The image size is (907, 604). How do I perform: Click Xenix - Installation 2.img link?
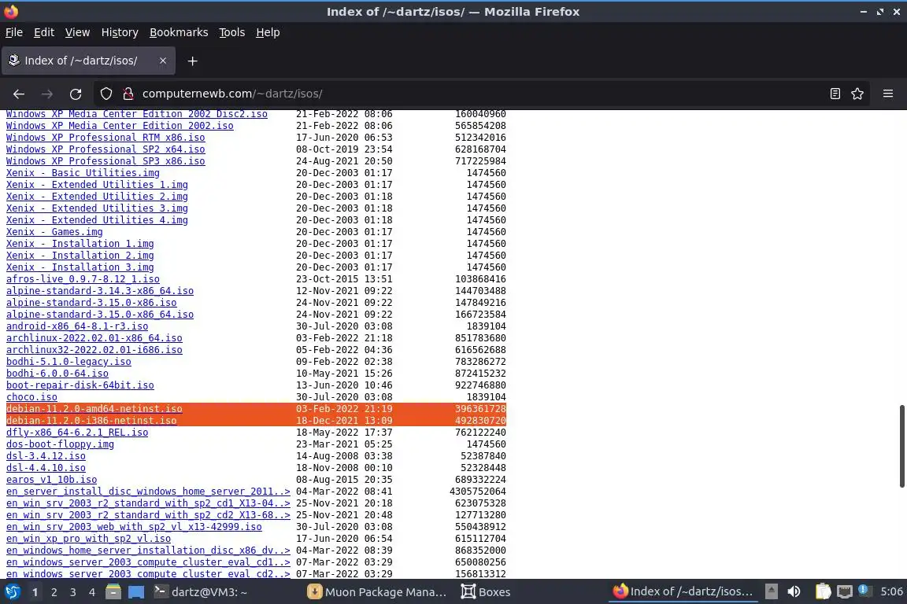click(x=80, y=256)
